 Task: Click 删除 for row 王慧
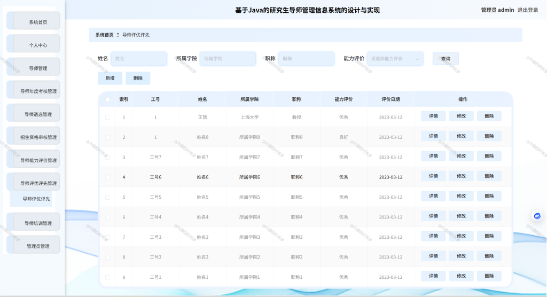coord(489,116)
